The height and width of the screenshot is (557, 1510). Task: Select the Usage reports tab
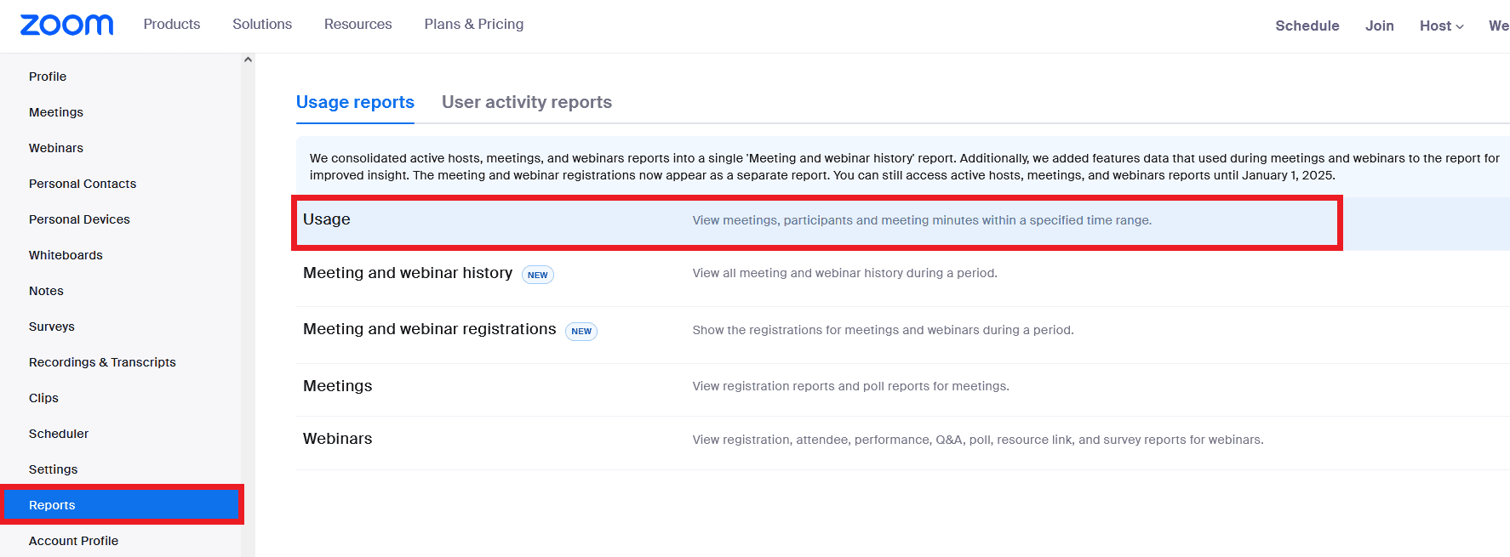pyautogui.click(x=355, y=102)
